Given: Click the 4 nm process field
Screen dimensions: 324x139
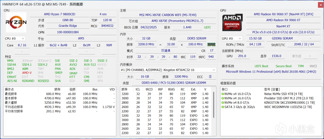Looking at the screenshot, I should pos(103,14).
